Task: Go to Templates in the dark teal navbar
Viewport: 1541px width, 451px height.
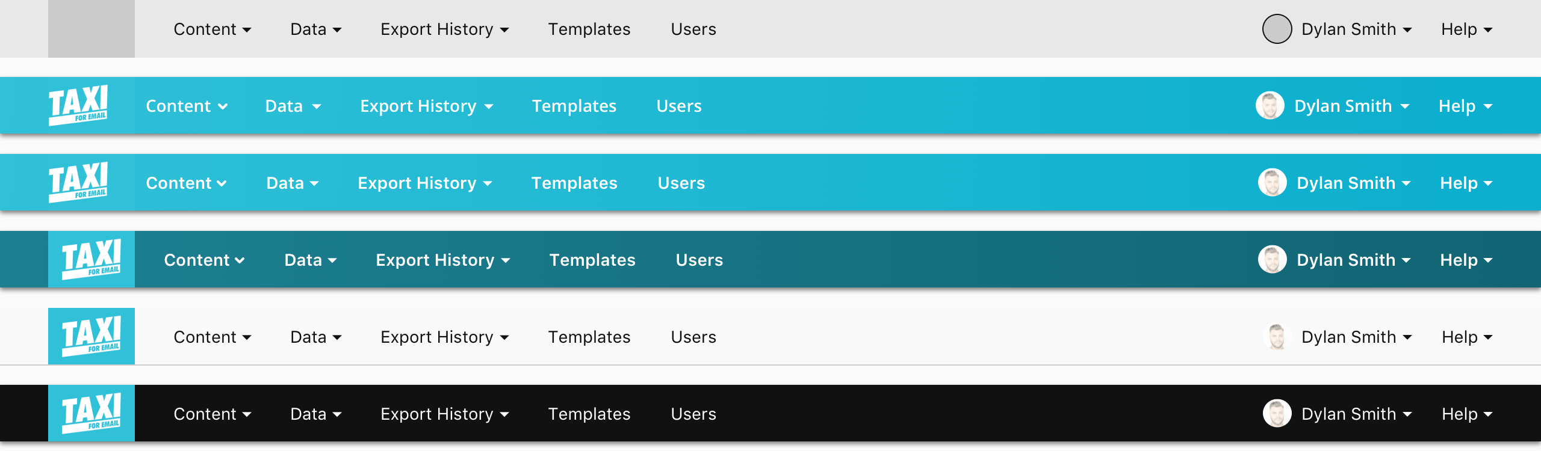Action: pyautogui.click(x=592, y=260)
